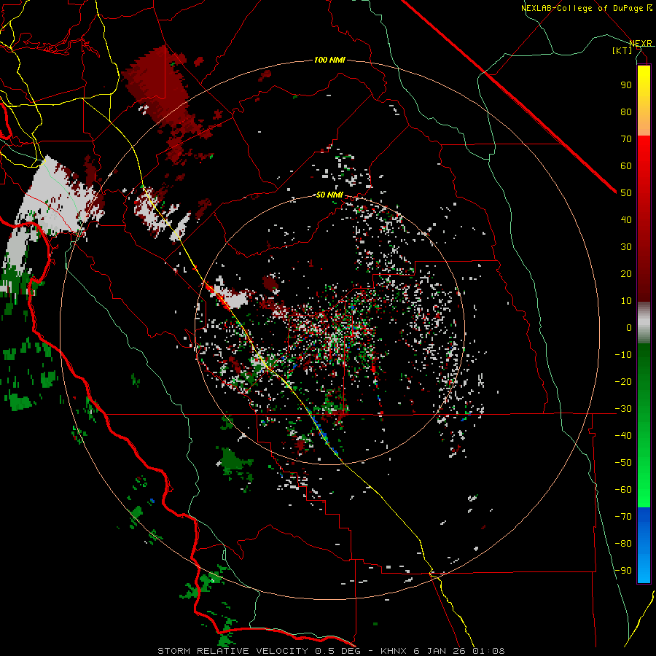Click the "KHNX" station ID in the caption
This screenshot has width=656, height=656.
click(x=394, y=651)
